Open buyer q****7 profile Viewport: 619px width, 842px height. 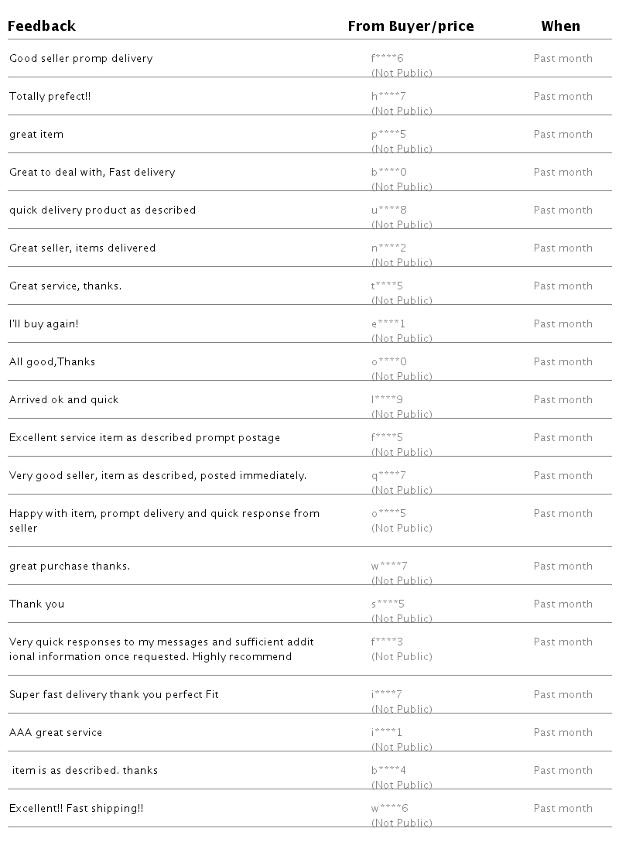click(x=388, y=476)
